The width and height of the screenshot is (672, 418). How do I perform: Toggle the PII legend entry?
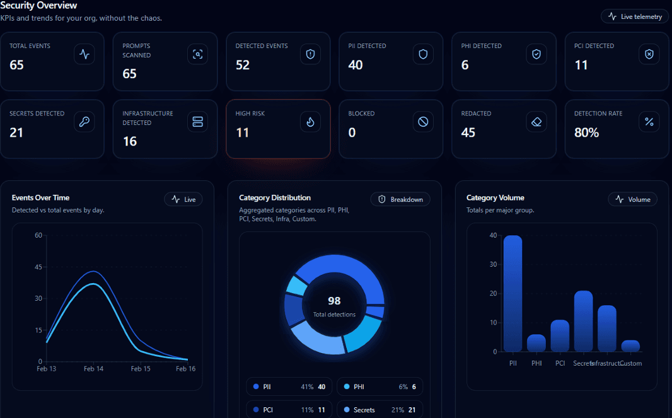click(x=289, y=386)
